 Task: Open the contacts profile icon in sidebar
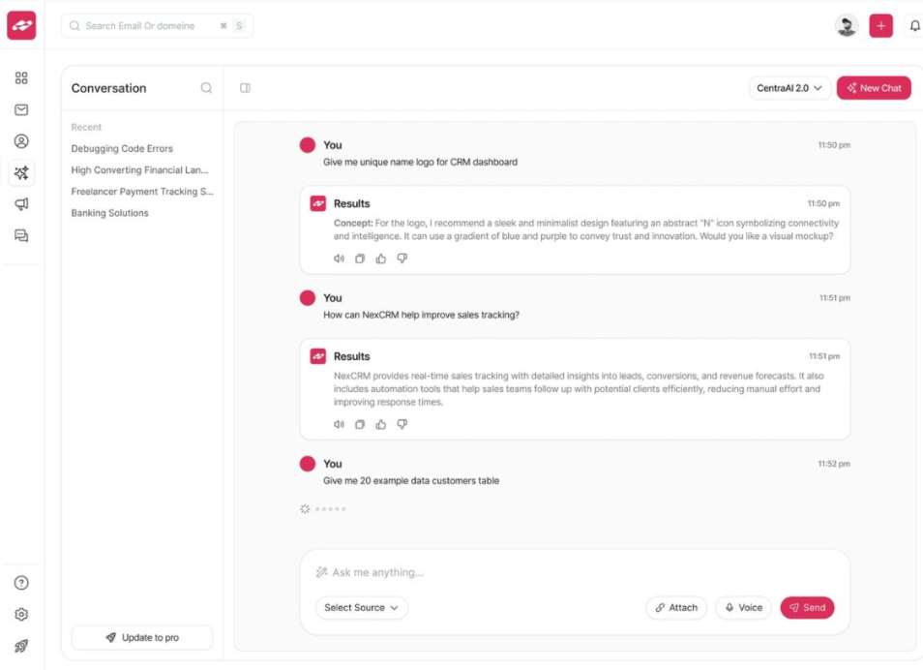click(x=21, y=141)
